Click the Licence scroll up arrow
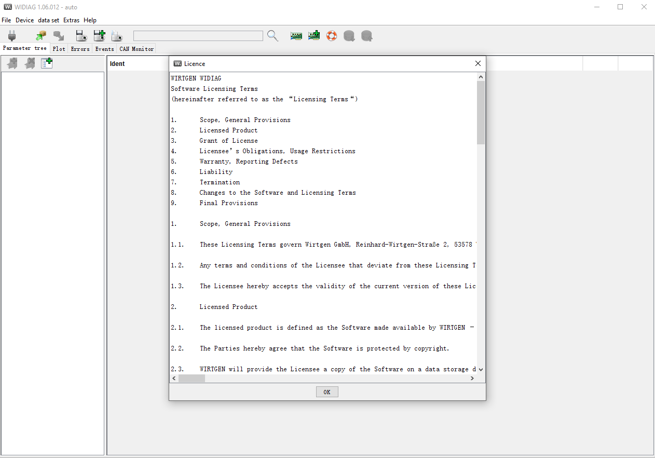 tap(481, 77)
